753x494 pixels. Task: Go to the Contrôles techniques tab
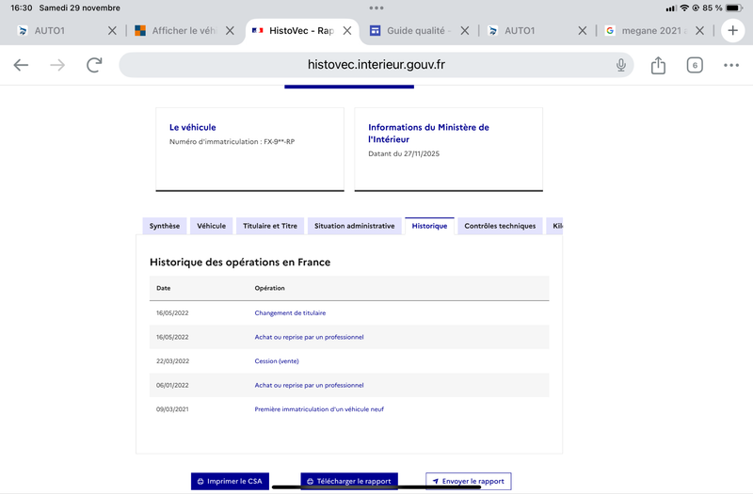[x=500, y=226]
